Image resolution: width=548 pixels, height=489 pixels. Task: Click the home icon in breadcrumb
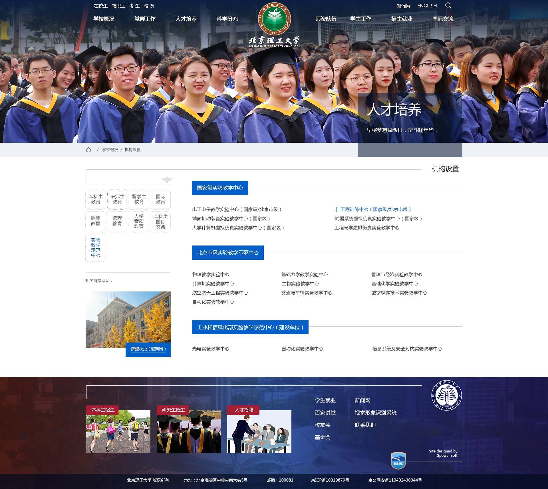[x=88, y=150]
